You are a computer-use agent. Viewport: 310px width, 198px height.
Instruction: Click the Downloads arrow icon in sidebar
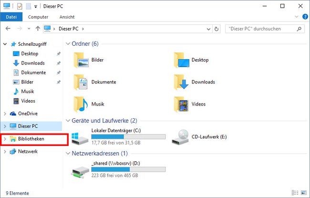(x=16, y=63)
